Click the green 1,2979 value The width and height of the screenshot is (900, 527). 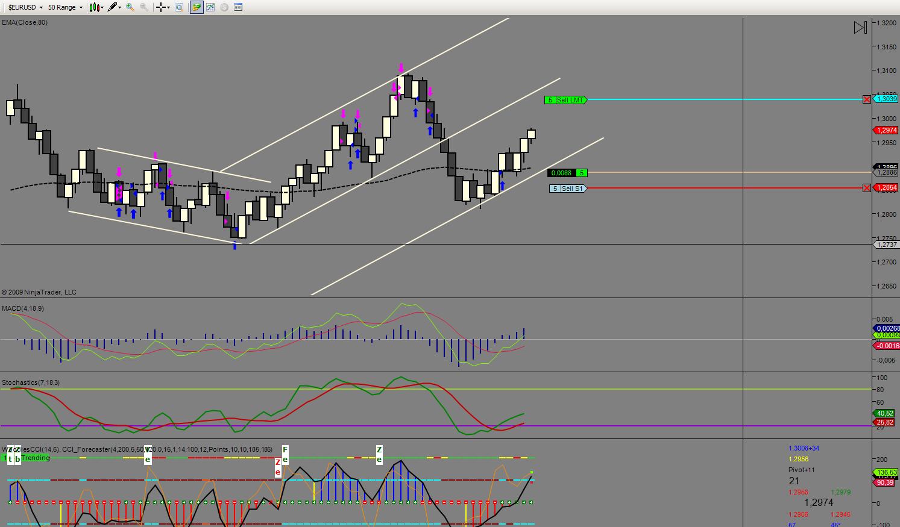tap(841, 492)
